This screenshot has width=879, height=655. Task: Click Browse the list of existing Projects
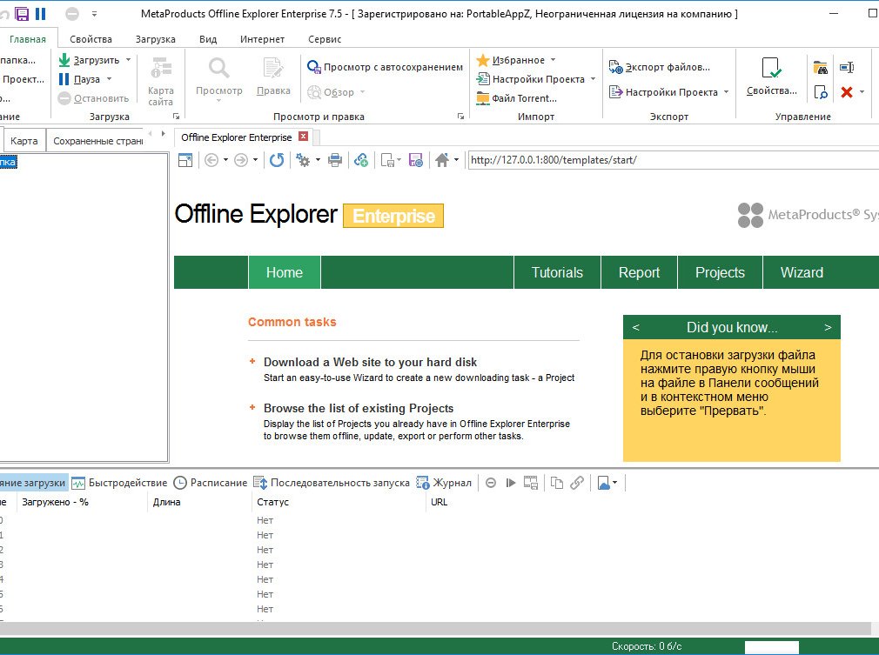359,408
